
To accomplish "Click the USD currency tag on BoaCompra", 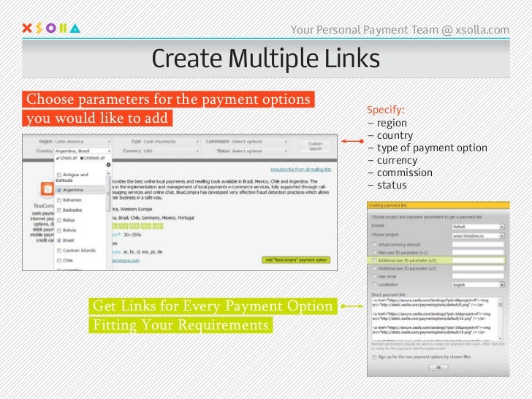I will point(158,227).
